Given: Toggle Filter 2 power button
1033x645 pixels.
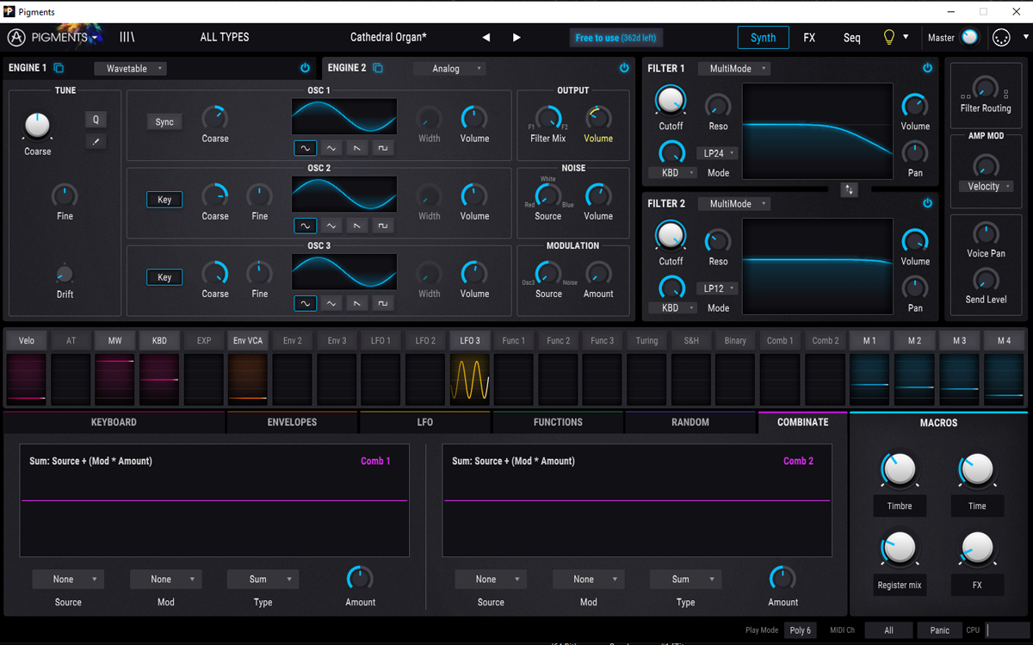Looking at the screenshot, I should pyautogui.click(x=927, y=203).
